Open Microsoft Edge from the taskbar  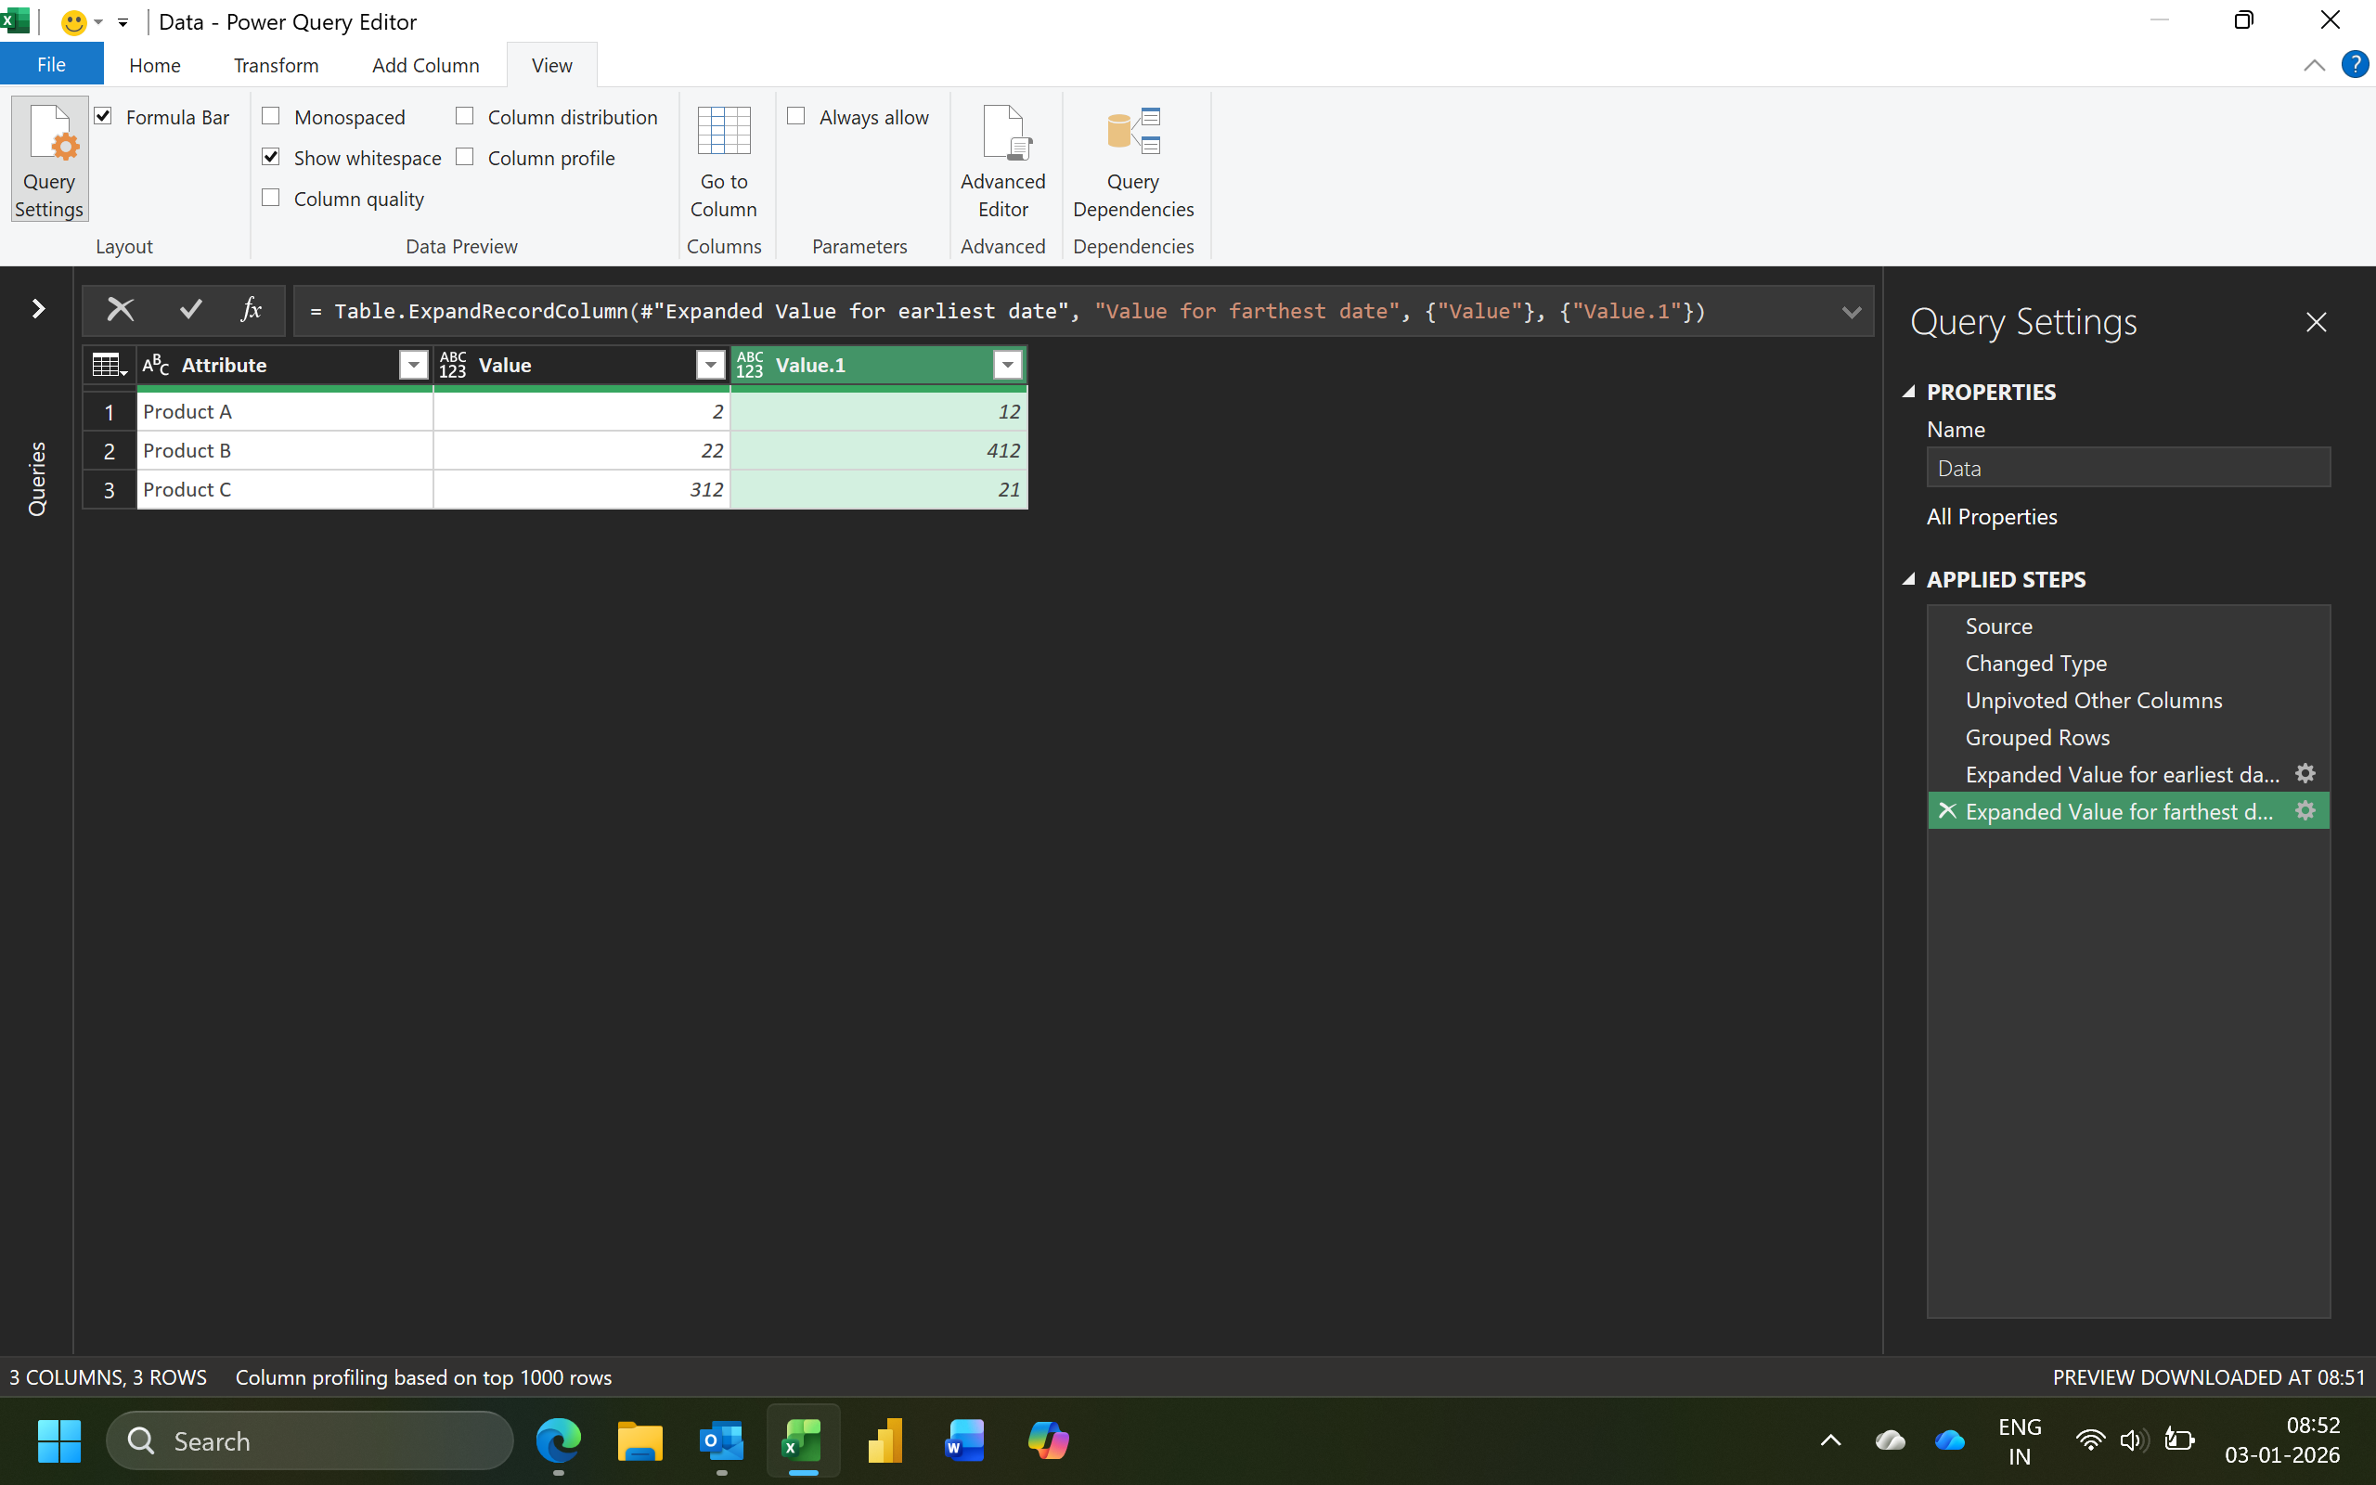559,1440
